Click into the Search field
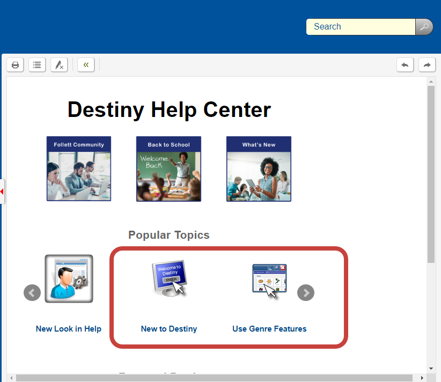 pos(361,27)
